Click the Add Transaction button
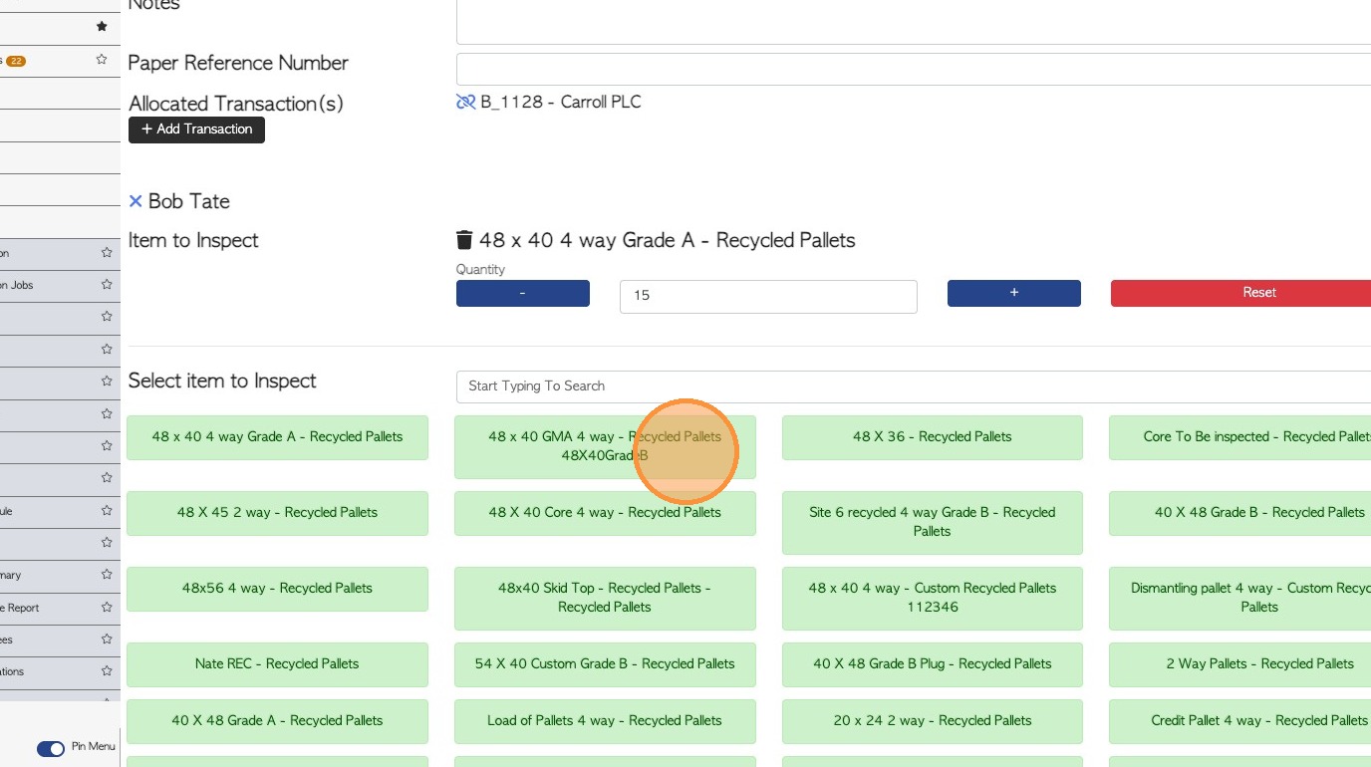 tap(196, 129)
